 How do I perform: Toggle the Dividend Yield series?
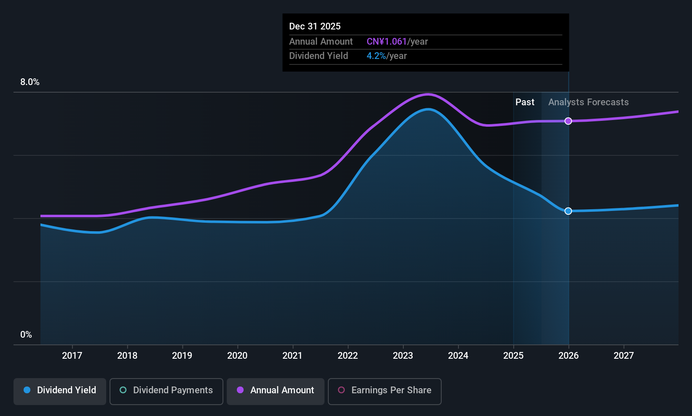point(60,392)
